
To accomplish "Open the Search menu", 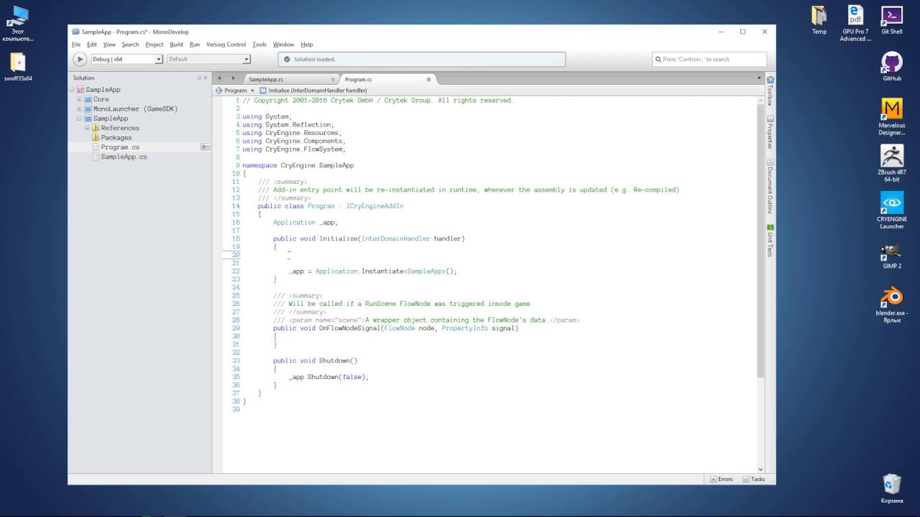I will 130,45.
